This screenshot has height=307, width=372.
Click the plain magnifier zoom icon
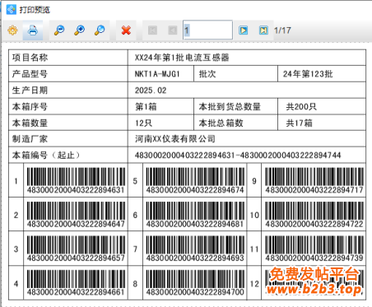100,30
